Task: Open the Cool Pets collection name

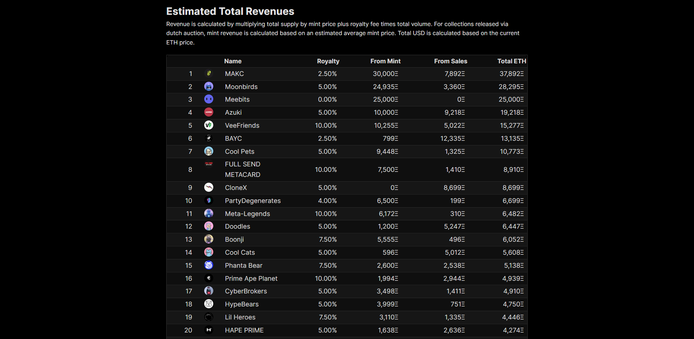Action: [x=240, y=152]
